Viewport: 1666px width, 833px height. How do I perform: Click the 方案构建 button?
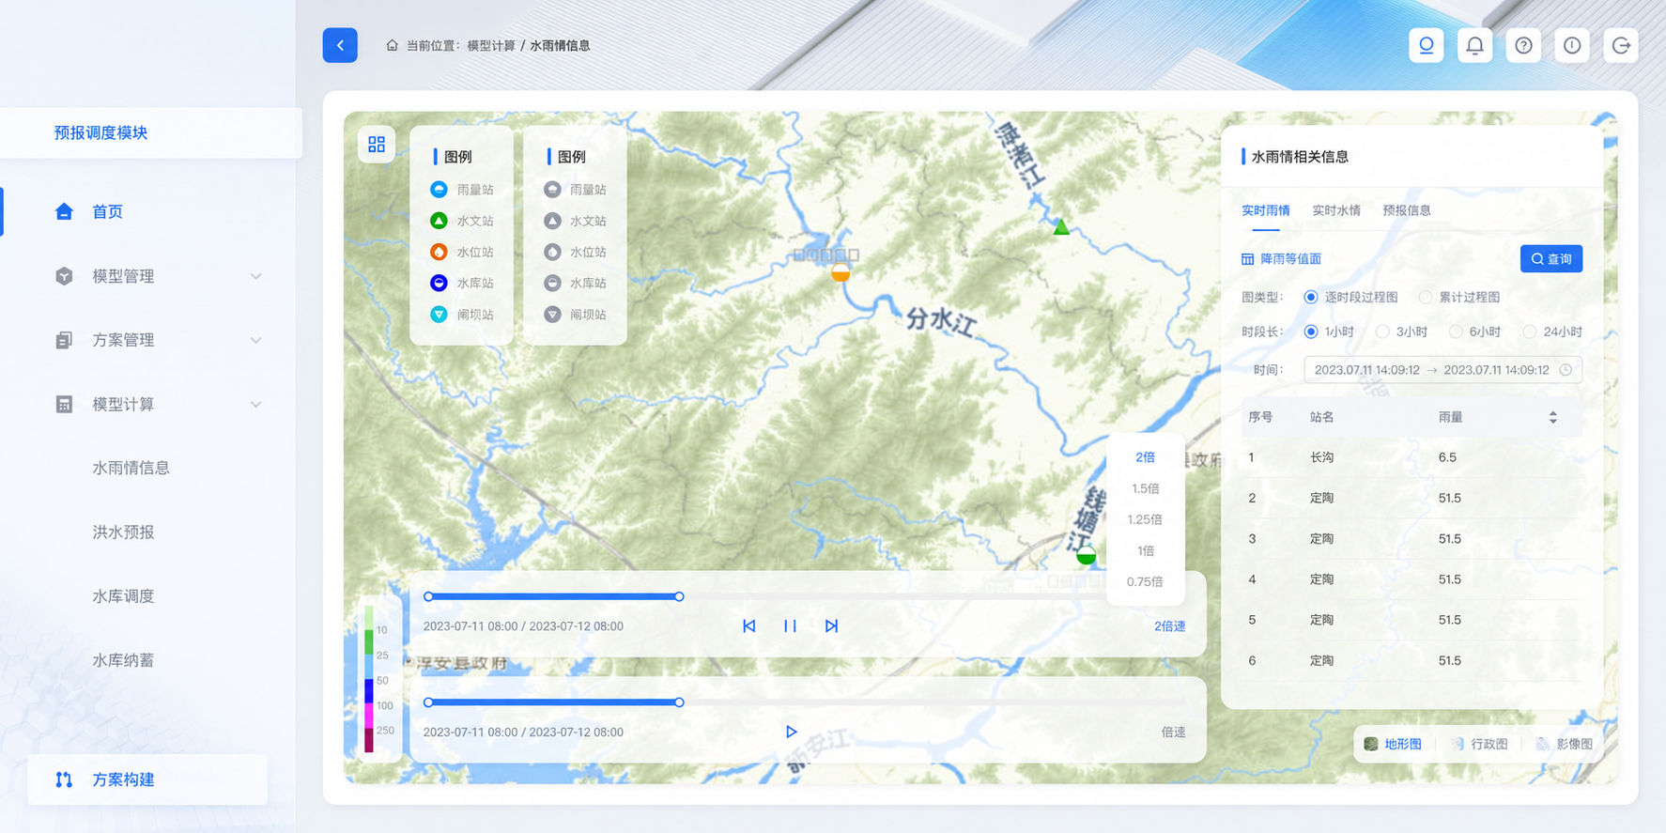147,779
